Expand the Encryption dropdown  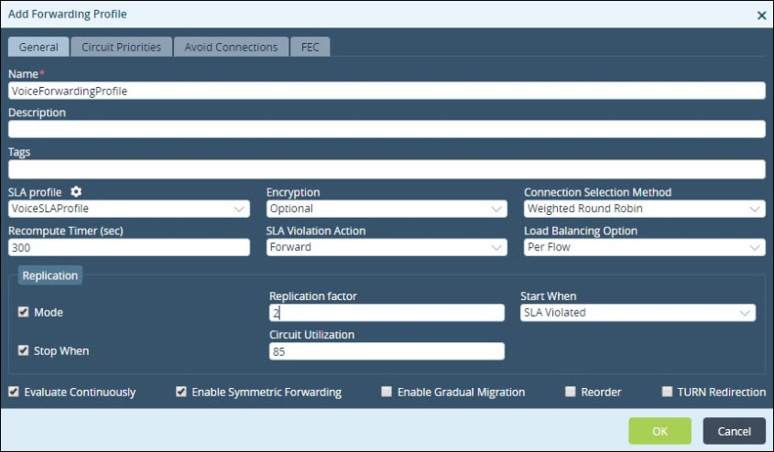pyautogui.click(x=387, y=209)
